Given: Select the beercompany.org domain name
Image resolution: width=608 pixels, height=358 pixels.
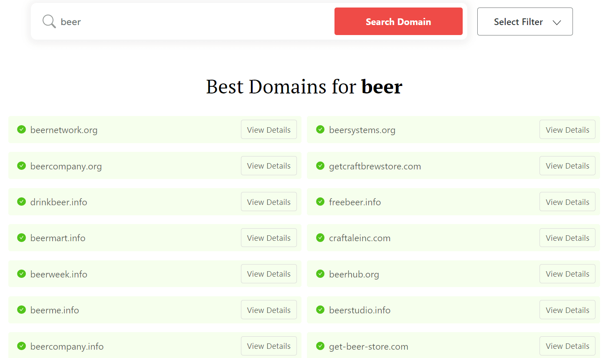Looking at the screenshot, I should [x=66, y=166].
